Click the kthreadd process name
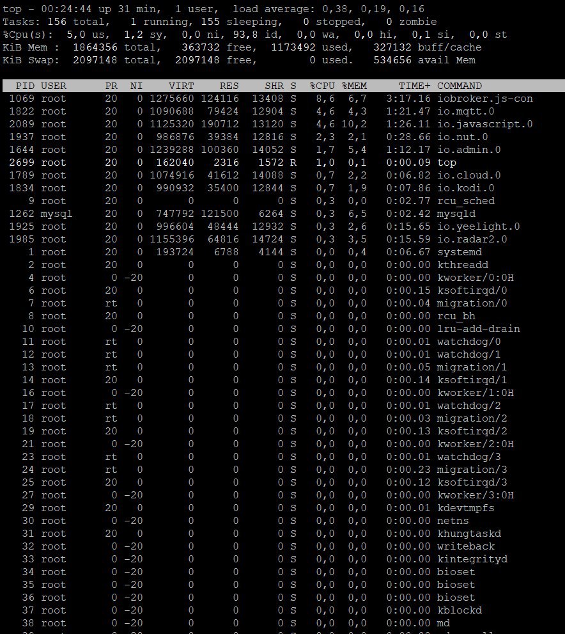 [x=463, y=265]
